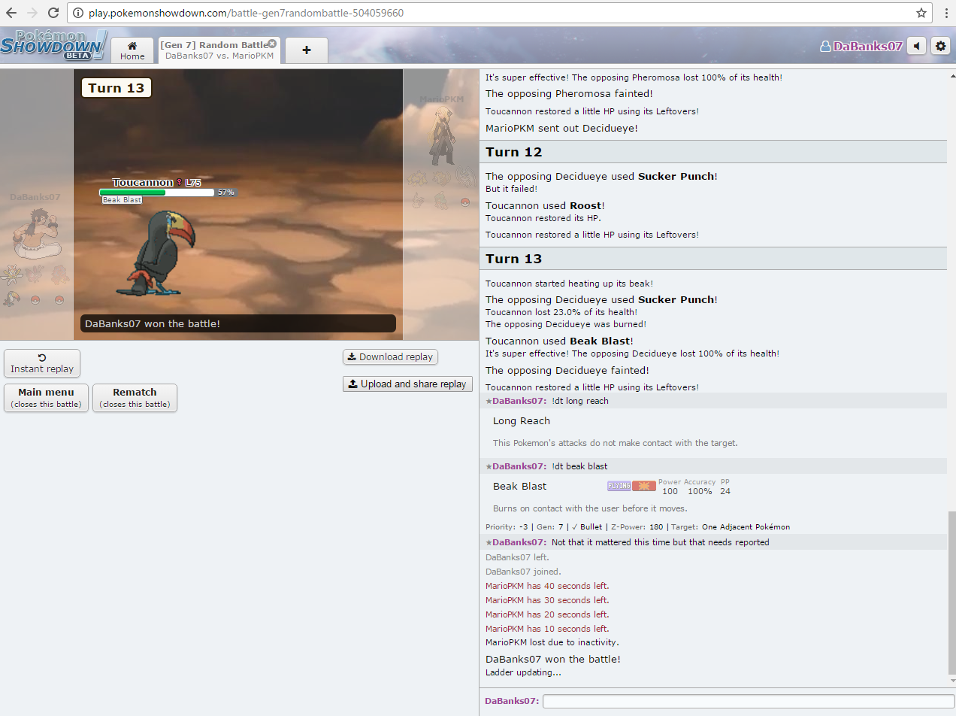Screen dimensions: 956x716
Task: Click 'Toucannon used Roost!' log line
Action: point(545,205)
